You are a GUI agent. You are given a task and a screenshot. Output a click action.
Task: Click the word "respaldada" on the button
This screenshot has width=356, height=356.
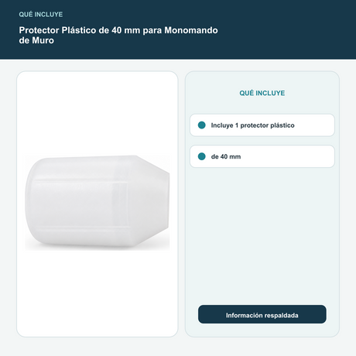pos(282,316)
